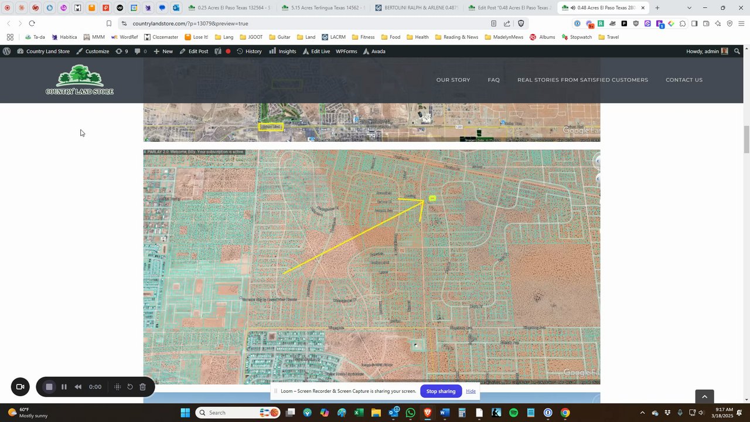
Task: Open the FAQ page link
Action: [x=493, y=80]
